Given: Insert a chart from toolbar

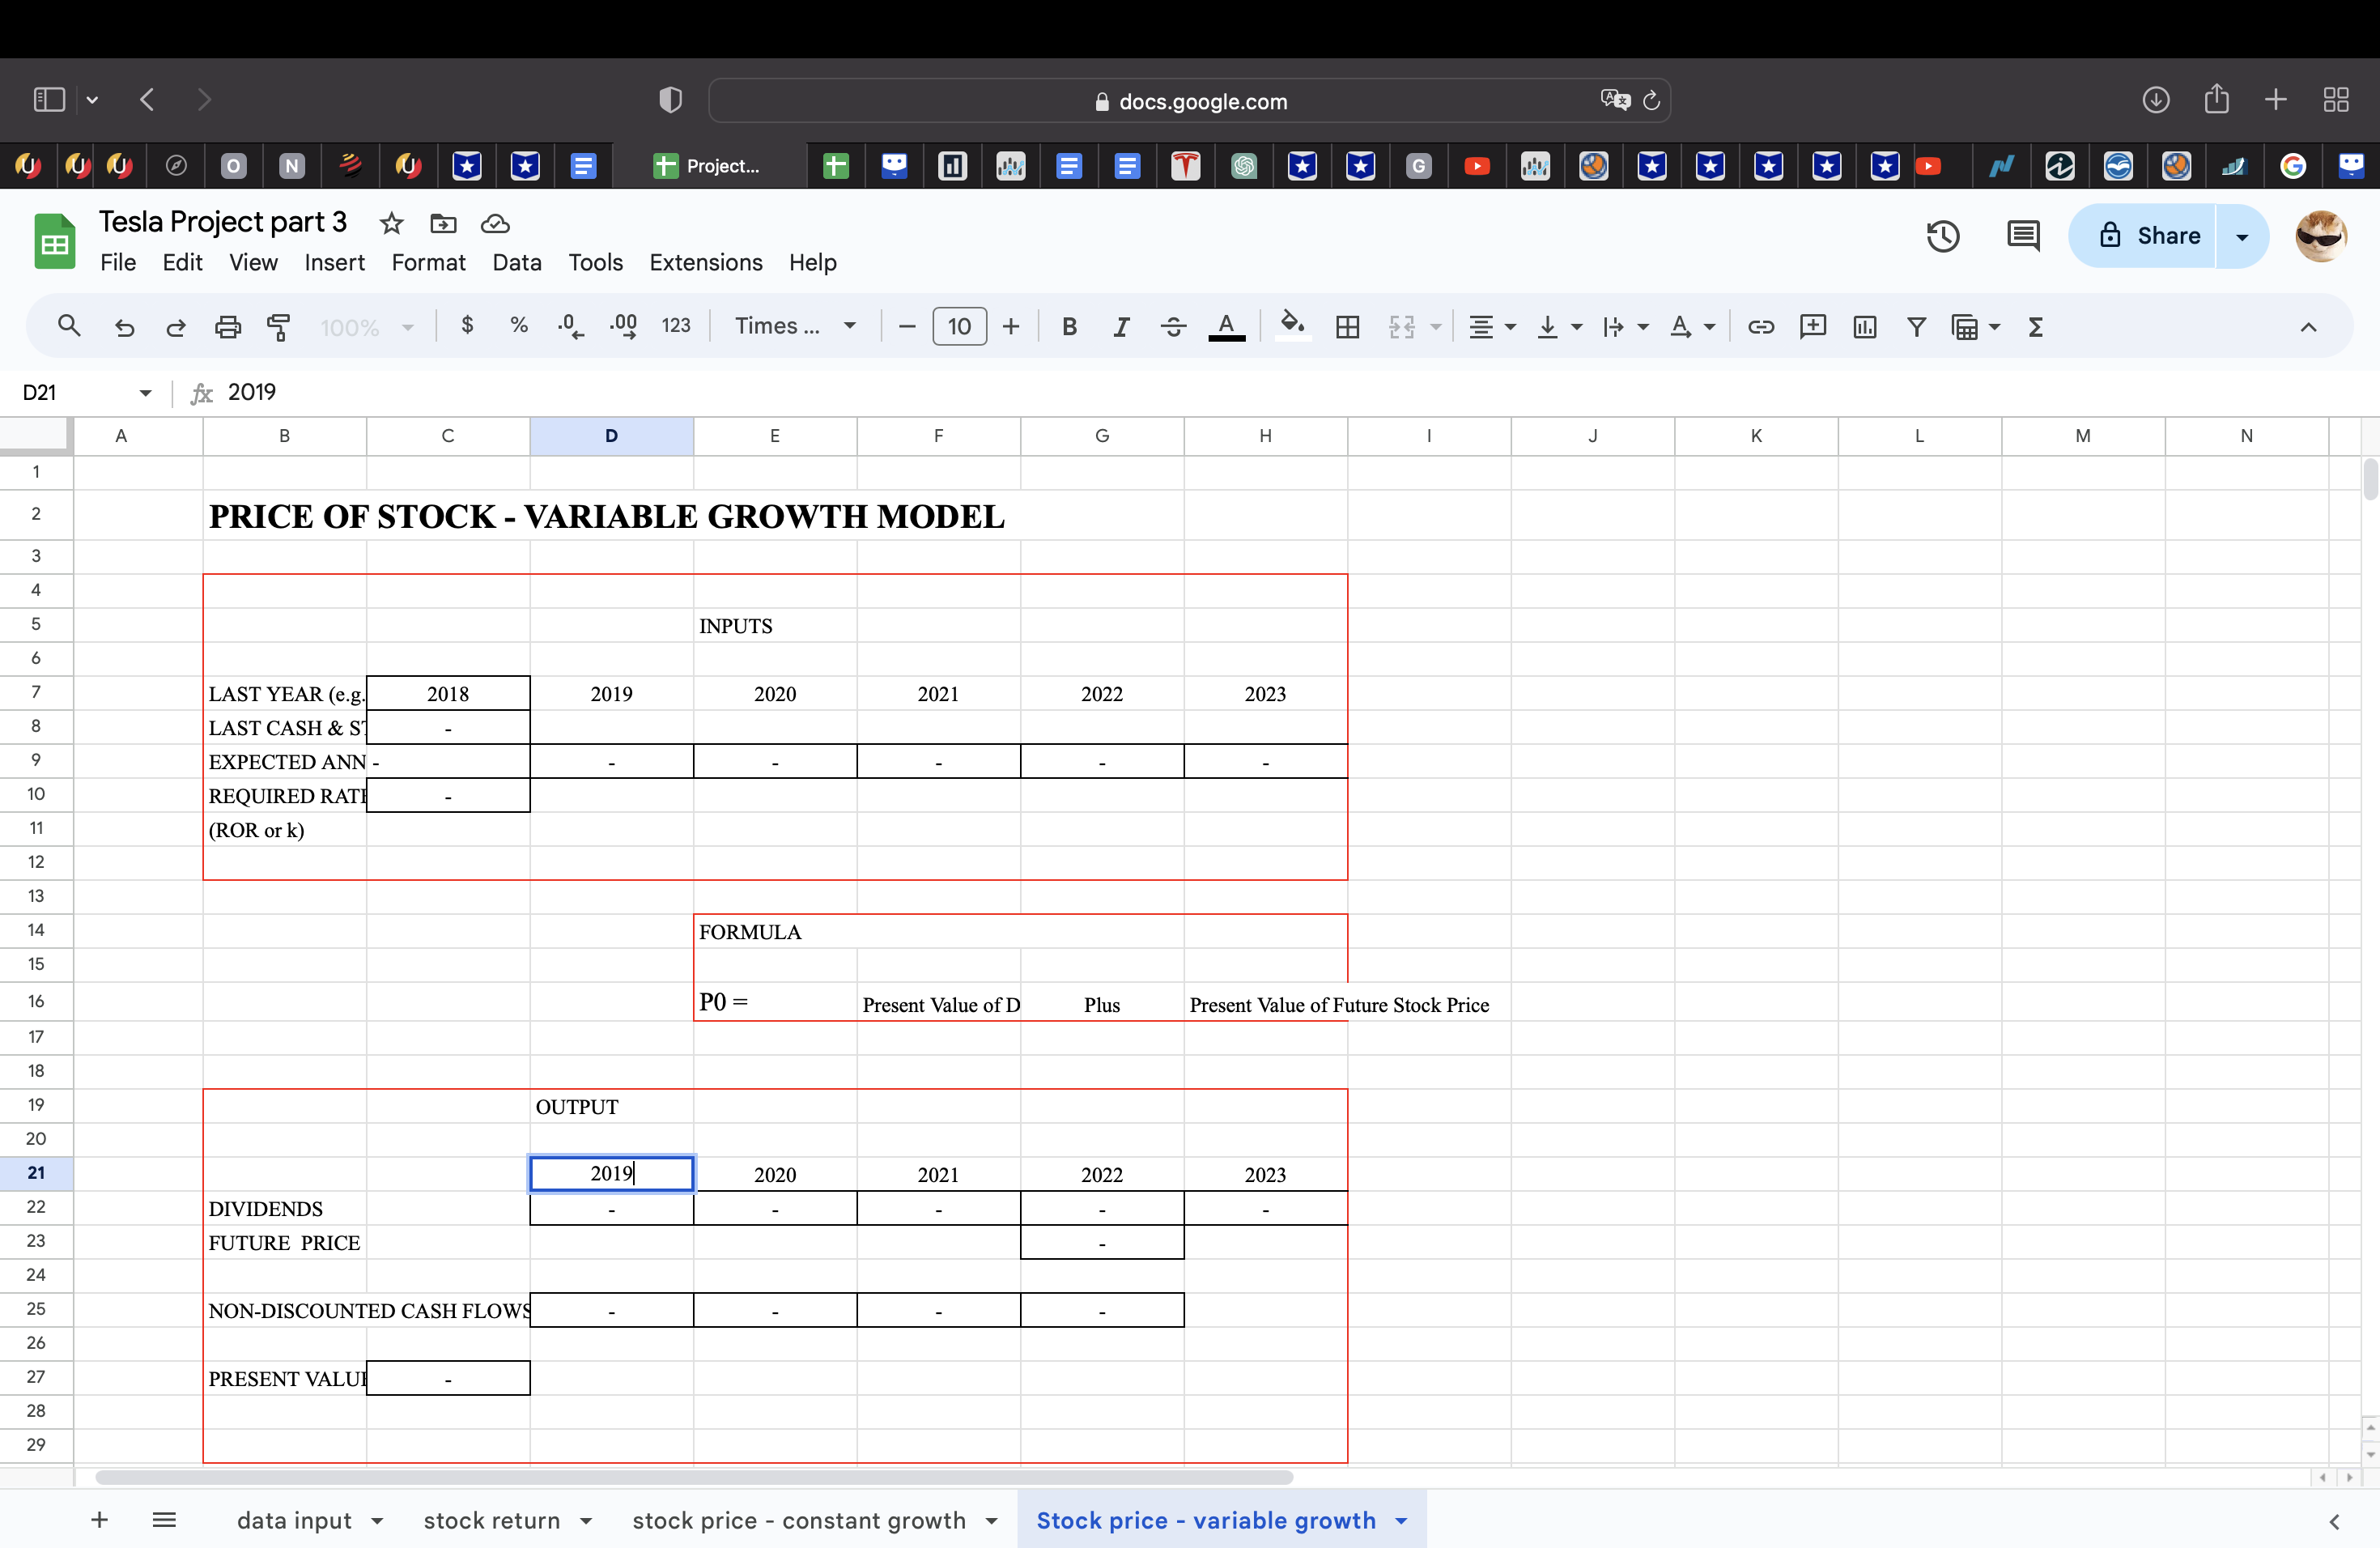Looking at the screenshot, I should [x=1864, y=327].
